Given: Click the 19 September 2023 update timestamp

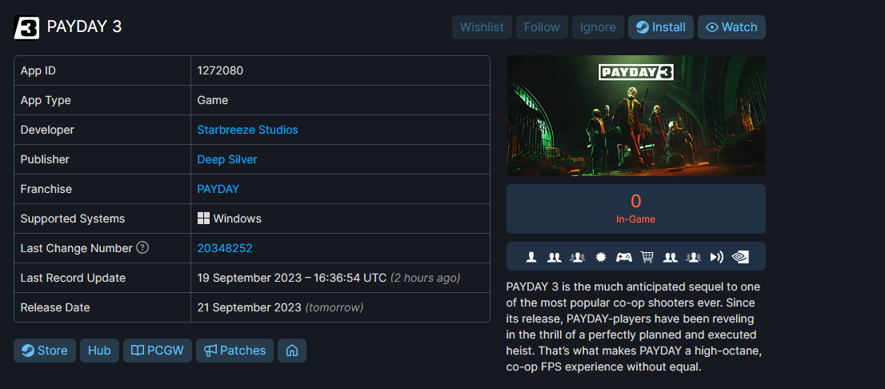Looking at the screenshot, I should [292, 278].
